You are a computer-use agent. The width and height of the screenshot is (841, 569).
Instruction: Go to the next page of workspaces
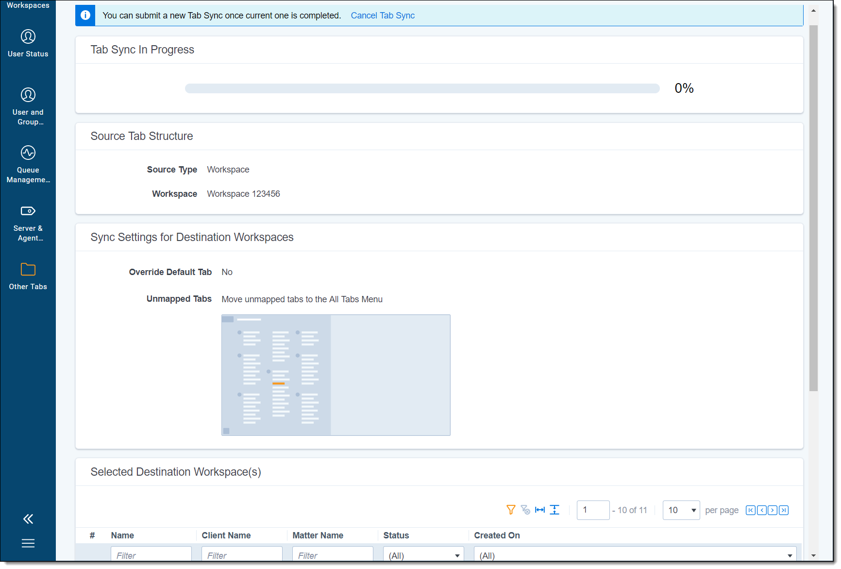pos(772,510)
